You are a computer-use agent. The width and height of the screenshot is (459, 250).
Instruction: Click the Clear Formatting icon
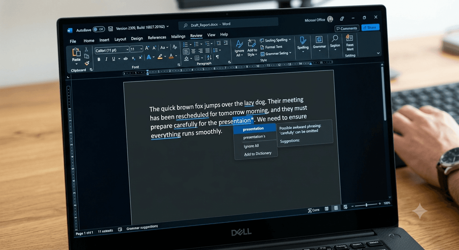[174, 47]
